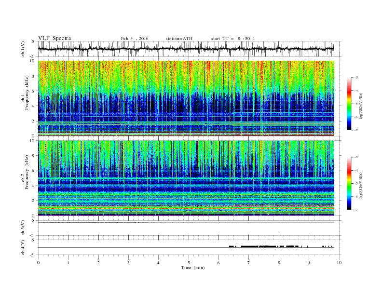Click the "-3" tick on ch.1 color bar
This screenshot has width=382, height=295.
point(356,78)
